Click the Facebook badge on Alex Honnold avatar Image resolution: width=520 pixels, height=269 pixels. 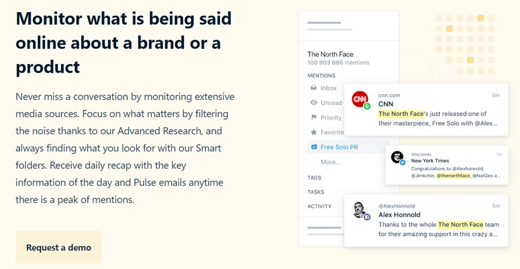pyautogui.click(x=367, y=217)
